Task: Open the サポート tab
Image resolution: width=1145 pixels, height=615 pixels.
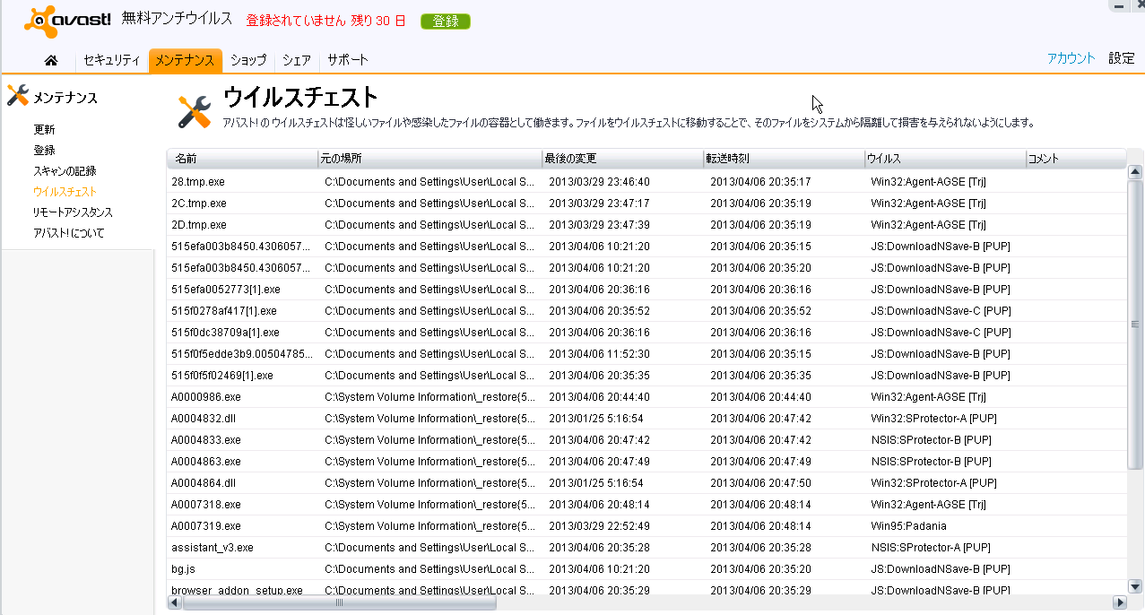Action: point(347,60)
